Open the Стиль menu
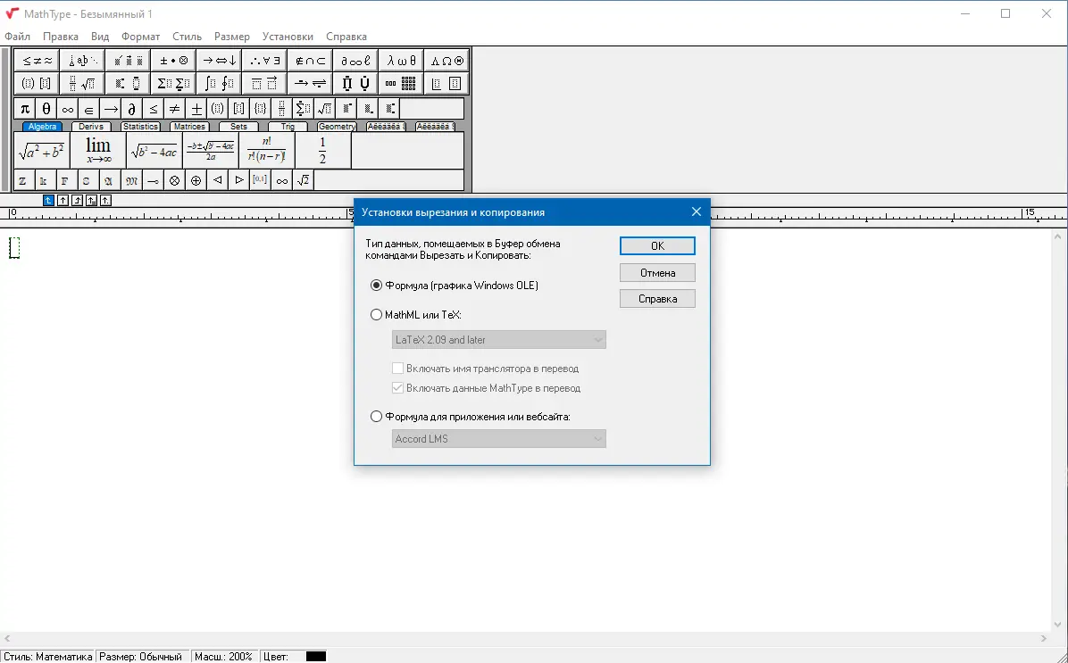 187,37
